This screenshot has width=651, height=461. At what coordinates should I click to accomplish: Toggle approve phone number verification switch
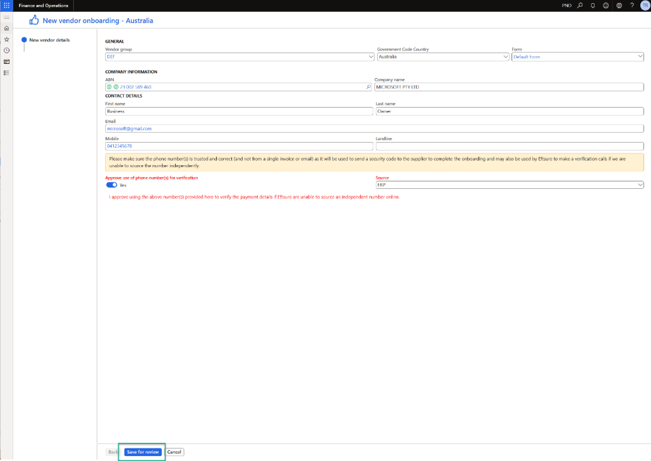(112, 185)
